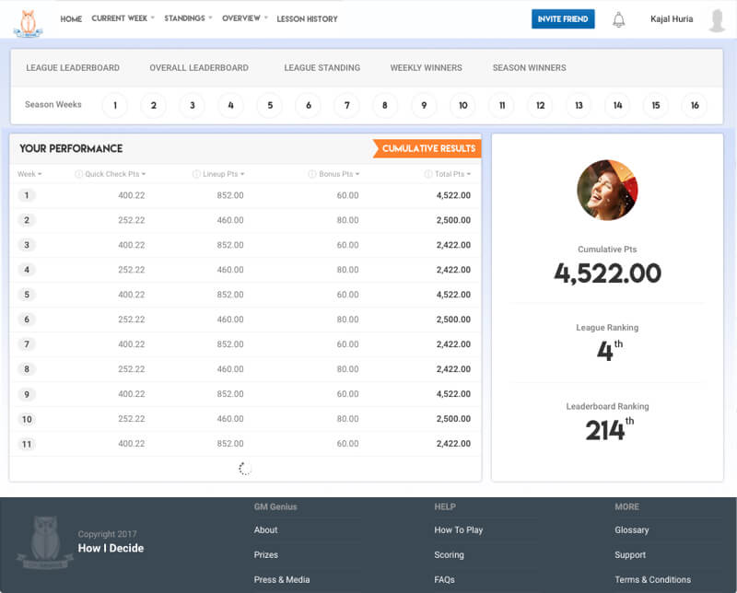The width and height of the screenshot is (737, 593).
Task: Open the FAQs footer link
Action: (444, 579)
